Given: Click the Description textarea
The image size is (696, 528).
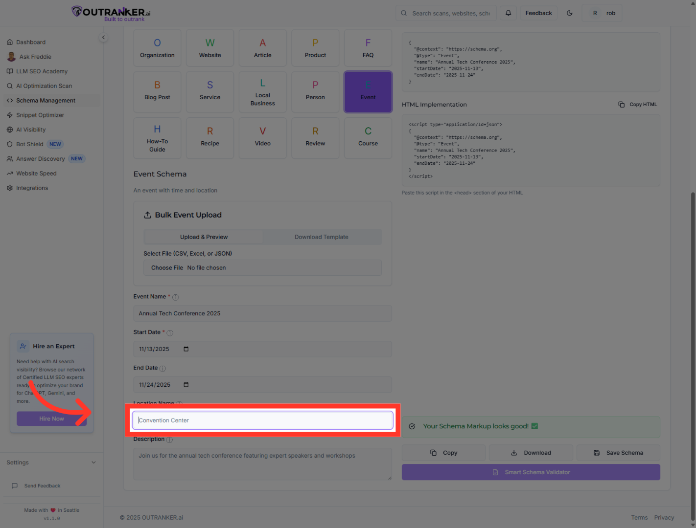Looking at the screenshot, I should click(263, 464).
